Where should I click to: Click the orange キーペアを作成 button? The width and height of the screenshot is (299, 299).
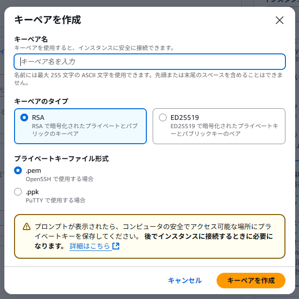251,281
